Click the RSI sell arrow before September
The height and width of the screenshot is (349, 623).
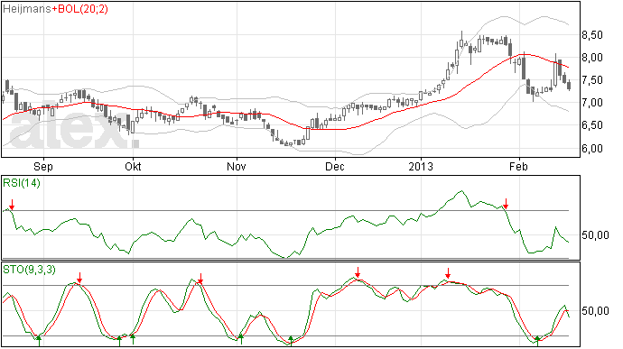[12, 205]
